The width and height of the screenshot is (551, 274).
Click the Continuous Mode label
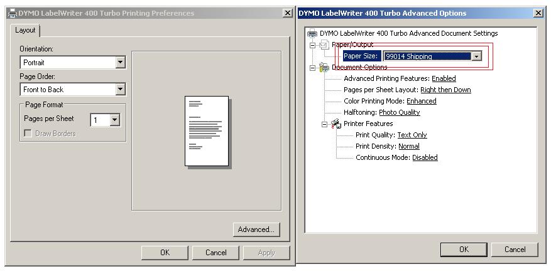(x=383, y=157)
